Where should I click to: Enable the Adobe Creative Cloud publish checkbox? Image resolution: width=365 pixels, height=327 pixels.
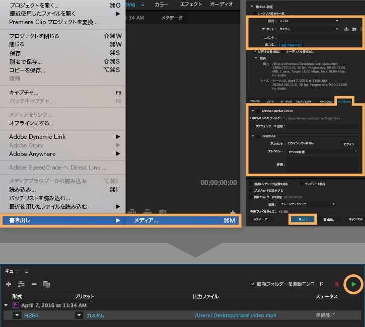(x=258, y=111)
